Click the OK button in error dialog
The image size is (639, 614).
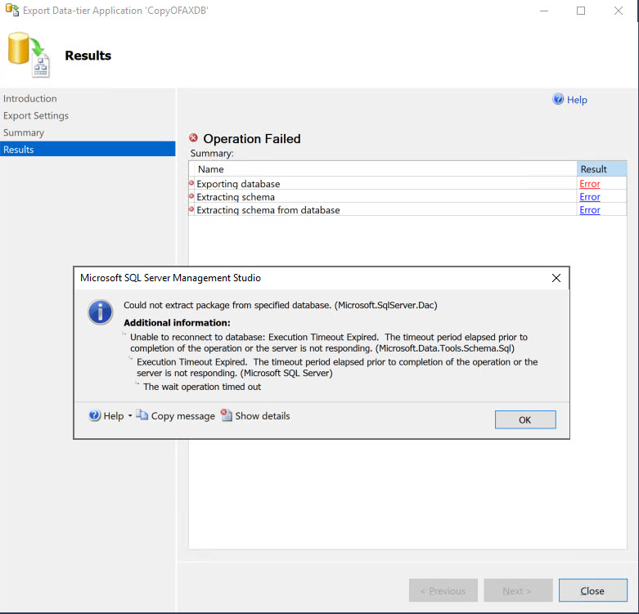pos(525,419)
